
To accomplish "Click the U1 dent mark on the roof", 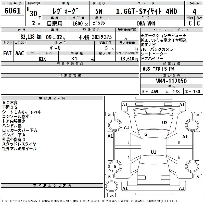I will [x=154, y=152].
